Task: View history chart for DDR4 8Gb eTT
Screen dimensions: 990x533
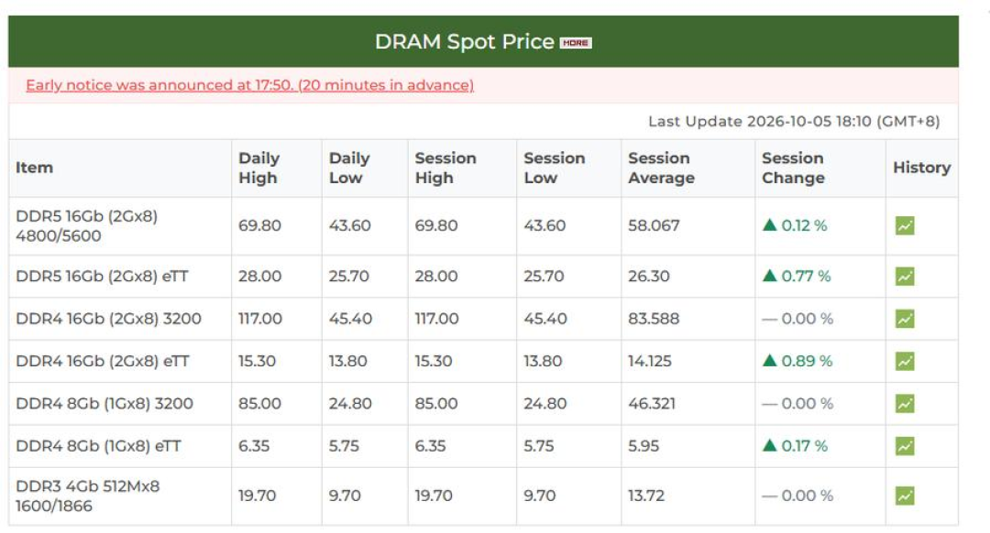Action: tap(904, 446)
